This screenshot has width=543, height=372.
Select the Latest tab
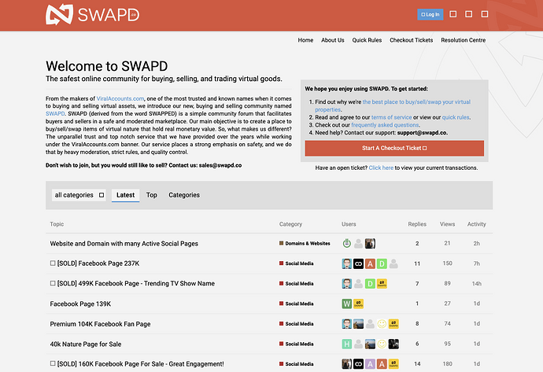pyautogui.click(x=125, y=195)
